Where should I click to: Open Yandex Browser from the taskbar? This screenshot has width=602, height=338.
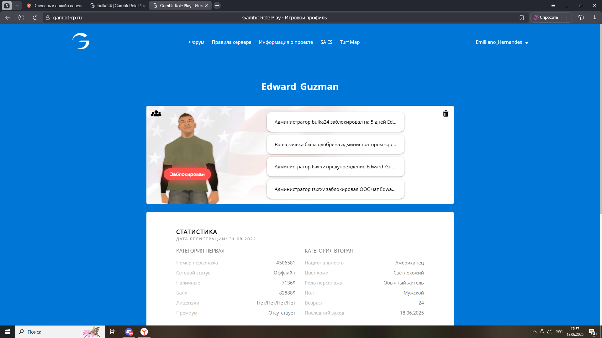point(144,332)
